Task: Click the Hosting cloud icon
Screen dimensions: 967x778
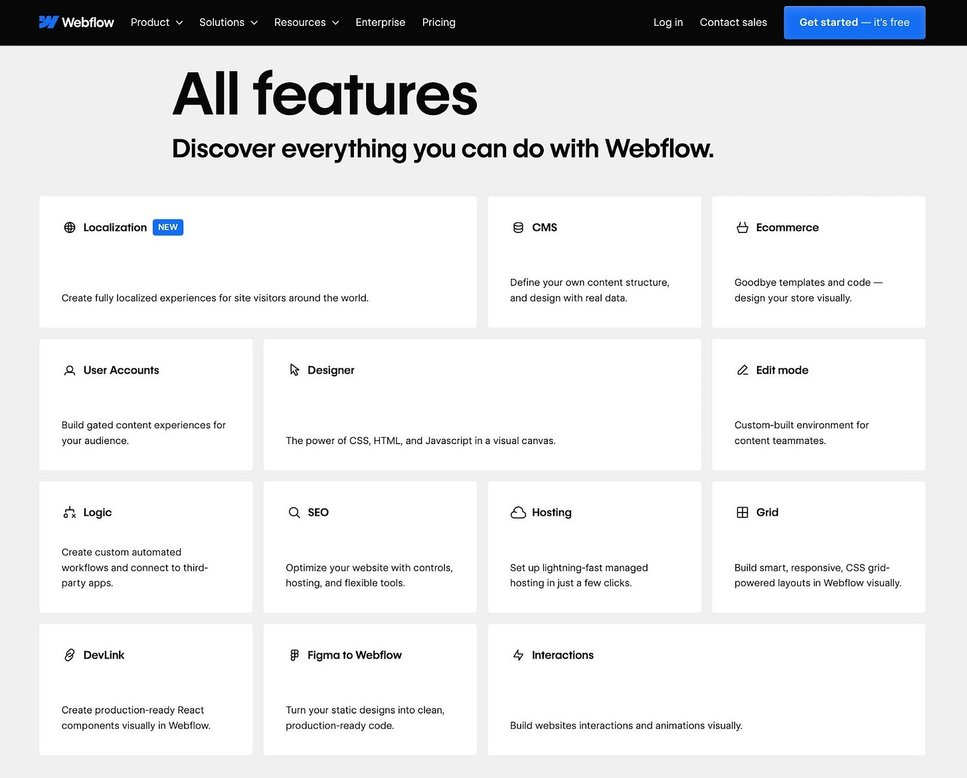Action: pyautogui.click(x=518, y=512)
